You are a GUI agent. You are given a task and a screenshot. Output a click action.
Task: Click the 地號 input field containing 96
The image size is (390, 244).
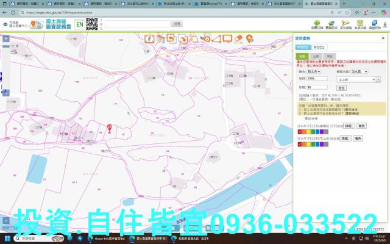(318, 87)
